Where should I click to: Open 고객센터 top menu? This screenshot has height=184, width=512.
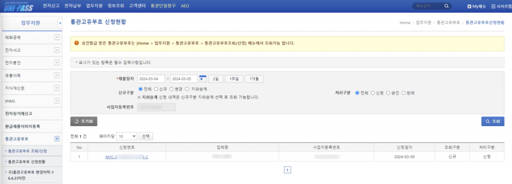tap(137, 6)
